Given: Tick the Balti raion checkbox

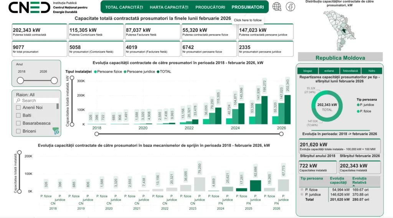Looking at the screenshot, I should click(18, 116).
